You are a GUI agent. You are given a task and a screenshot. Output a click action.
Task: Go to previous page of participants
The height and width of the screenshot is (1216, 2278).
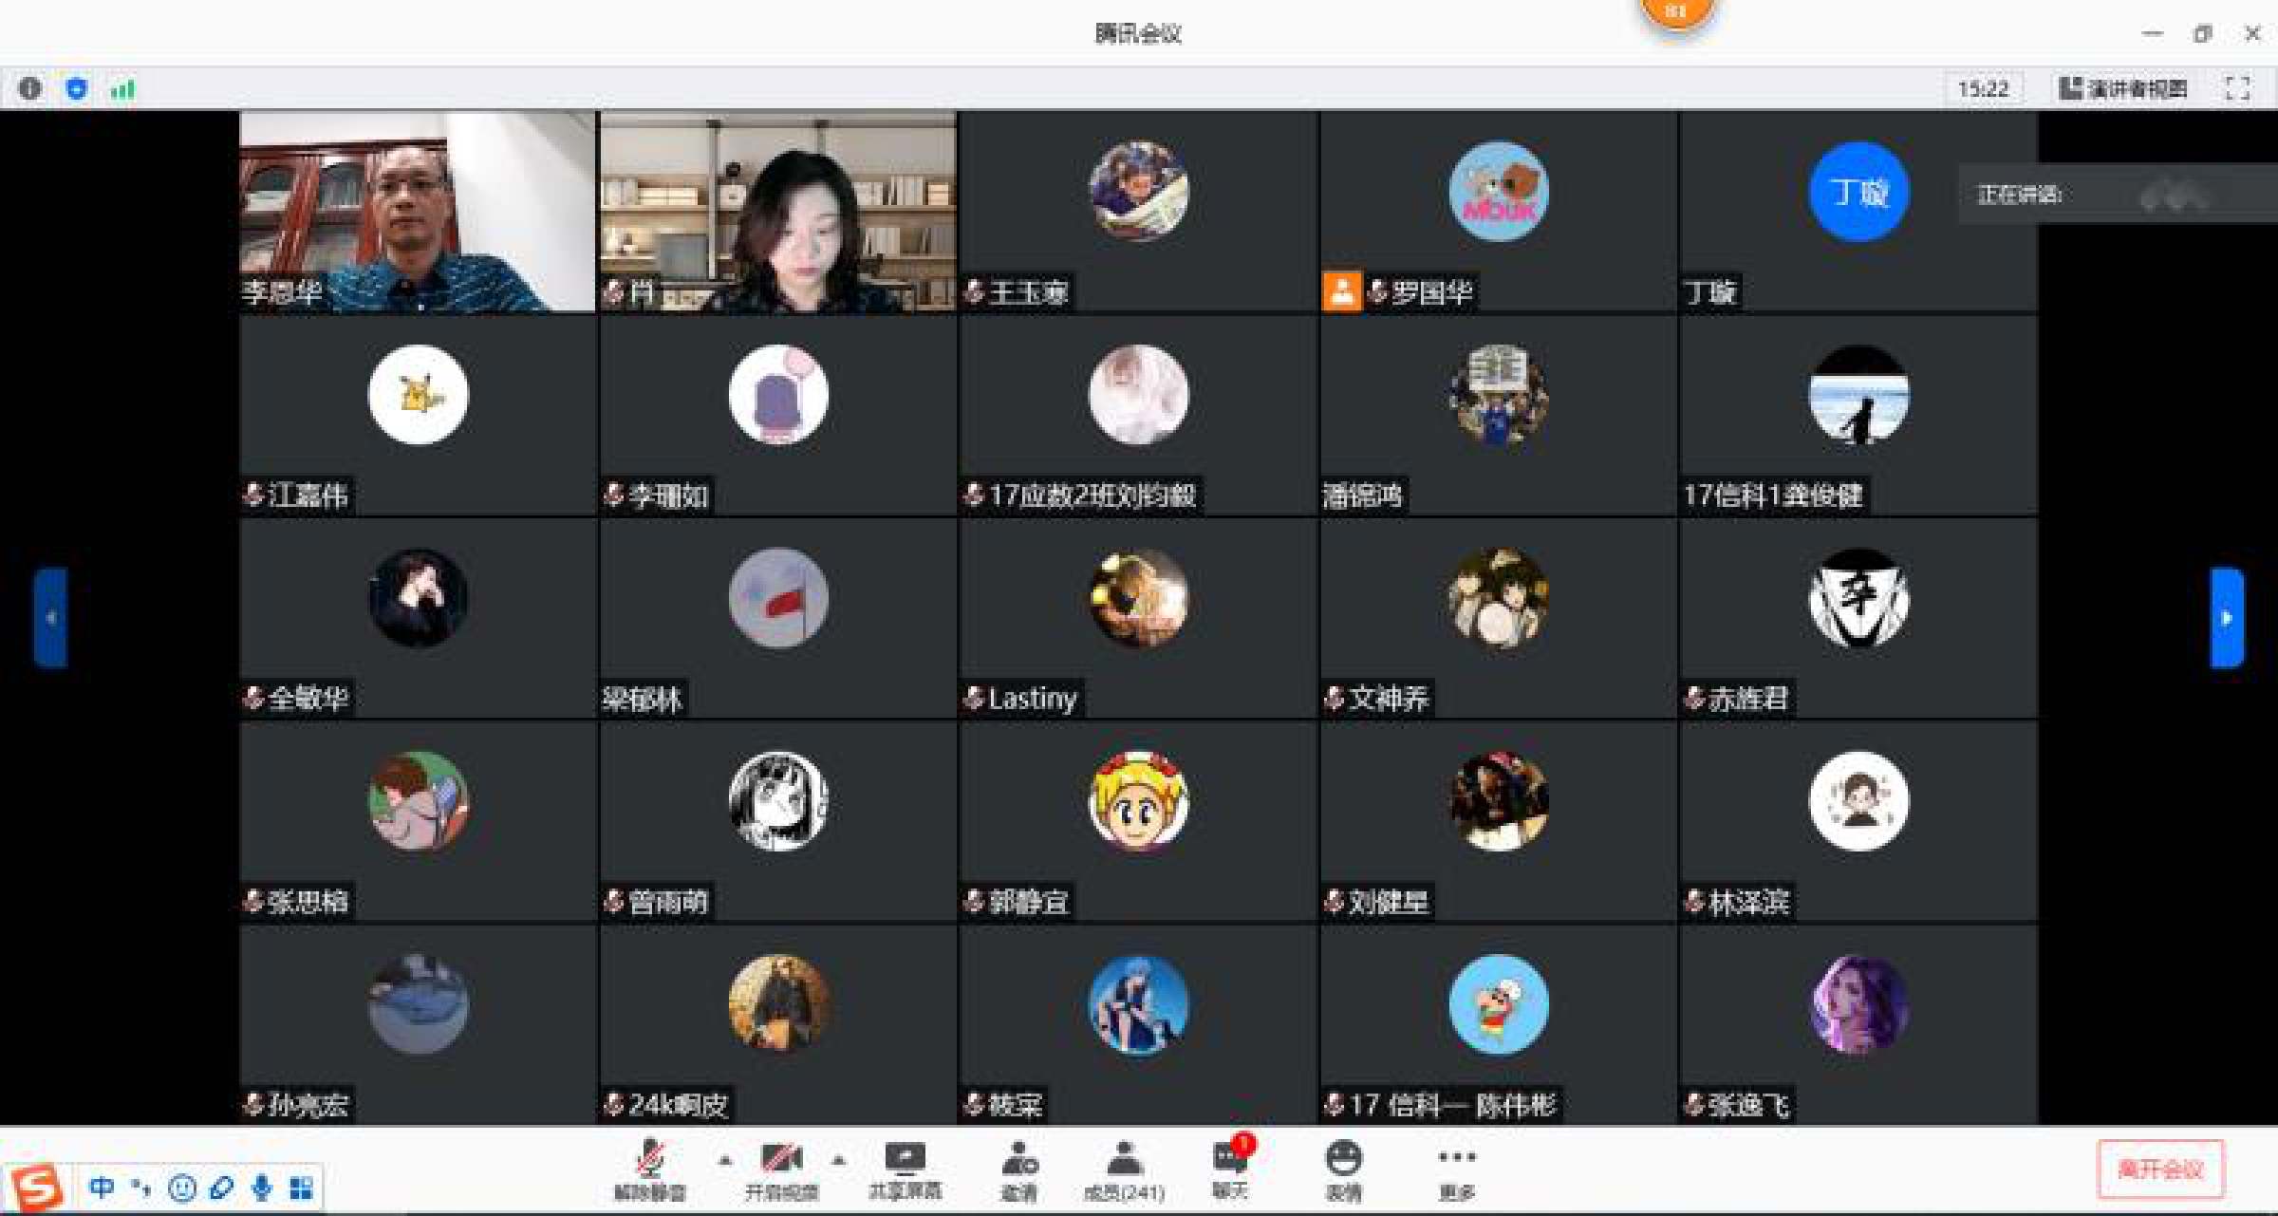pyautogui.click(x=51, y=618)
